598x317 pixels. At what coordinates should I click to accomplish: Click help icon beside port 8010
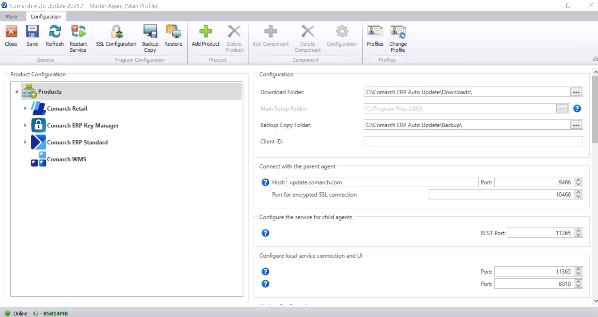point(265,283)
